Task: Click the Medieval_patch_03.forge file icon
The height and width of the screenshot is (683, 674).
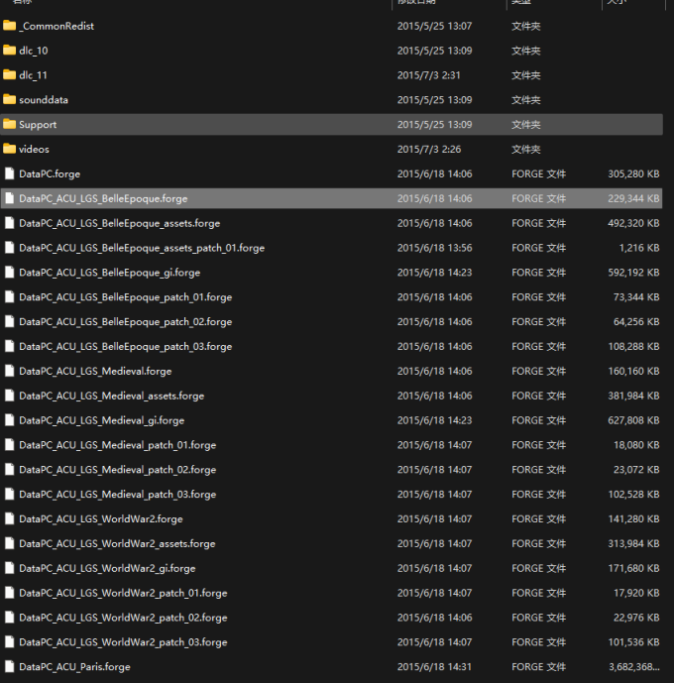Action: 9,495
